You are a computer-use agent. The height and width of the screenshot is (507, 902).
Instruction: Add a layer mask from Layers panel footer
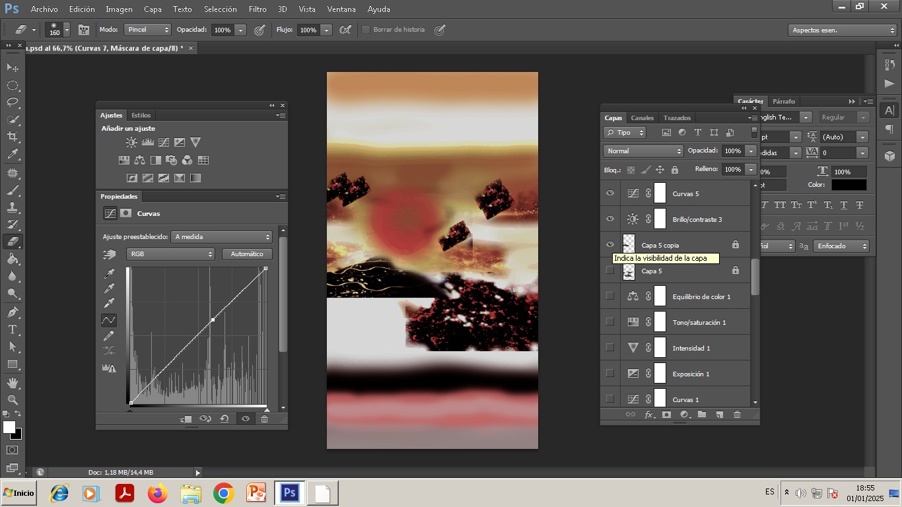point(666,415)
